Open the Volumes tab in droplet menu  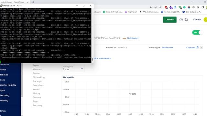pyautogui.click(x=37, y=69)
